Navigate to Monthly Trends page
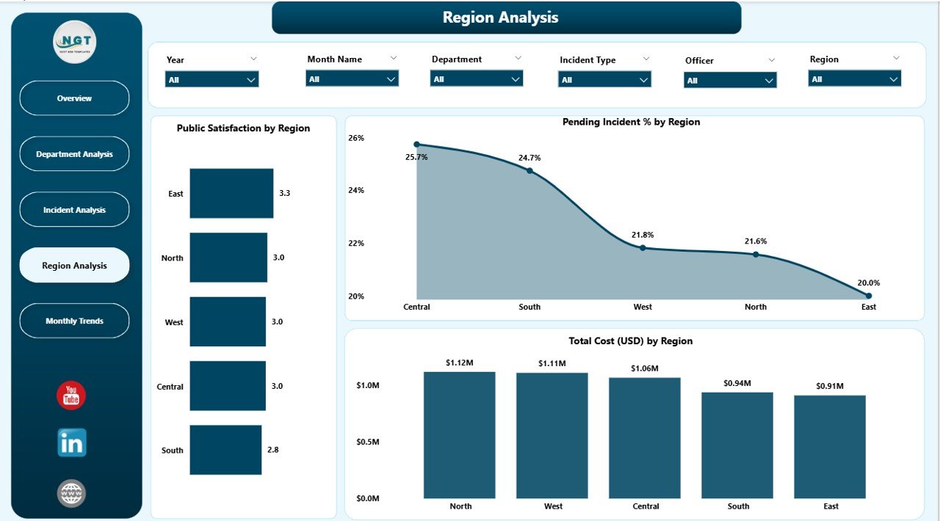The height and width of the screenshot is (521, 940). point(74,321)
